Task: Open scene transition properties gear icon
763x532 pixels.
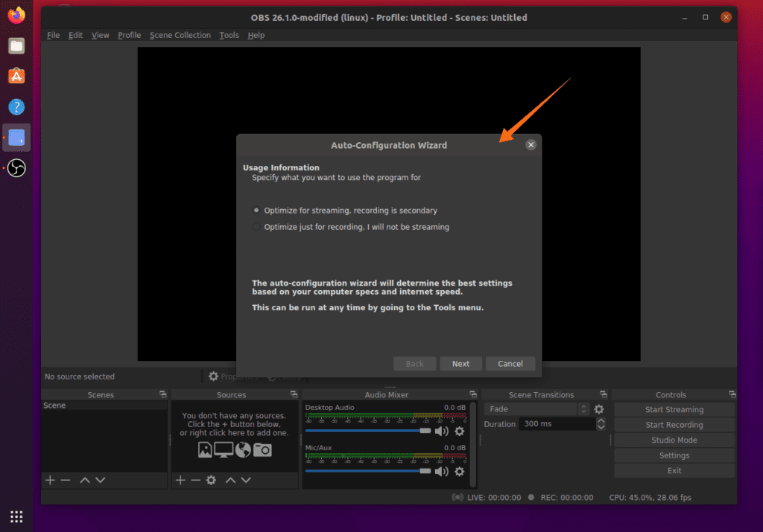Action: [598, 409]
